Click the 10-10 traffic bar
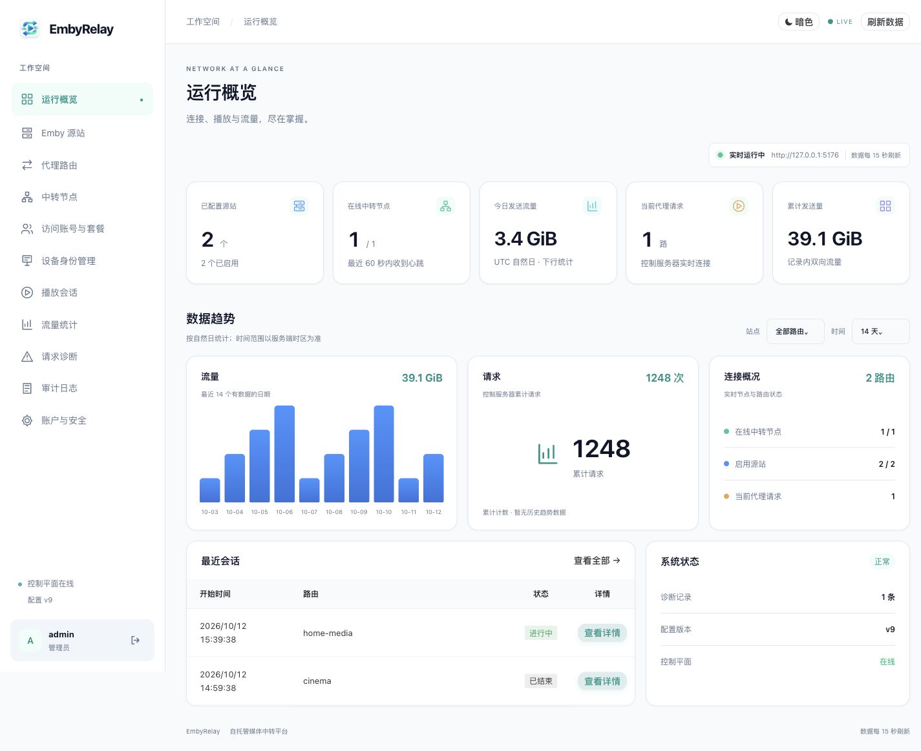The width and height of the screenshot is (921, 751). pos(384,454)
